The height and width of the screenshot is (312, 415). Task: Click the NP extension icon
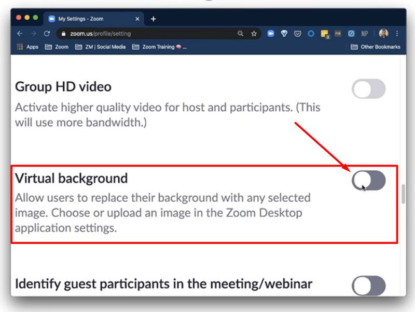[365, 34]
